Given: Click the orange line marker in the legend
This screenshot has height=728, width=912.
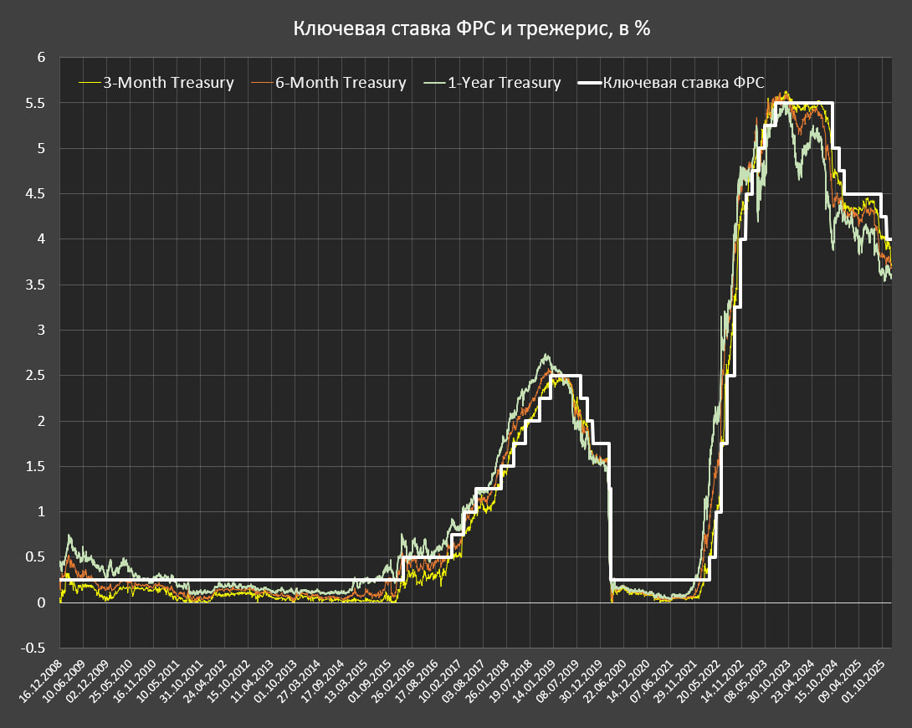Looking at the screenshot, I should click(262, 82).
